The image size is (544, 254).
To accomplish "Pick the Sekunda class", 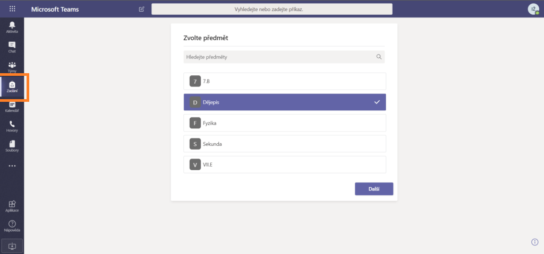I will point(285,144).
